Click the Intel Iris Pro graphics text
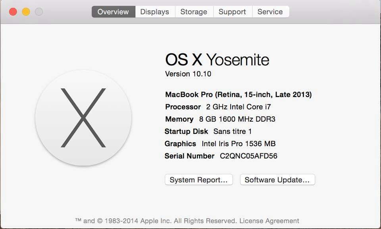The height and width of the screenshot is (229, 381). [239, 143]
